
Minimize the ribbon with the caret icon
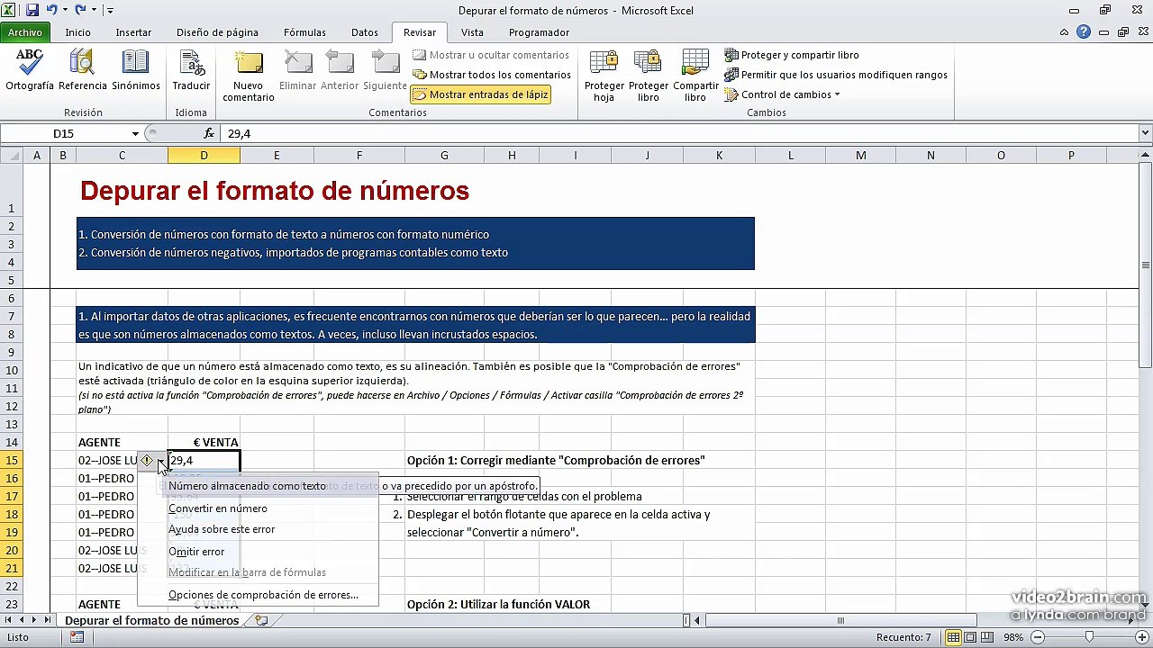coord(1066,32)
